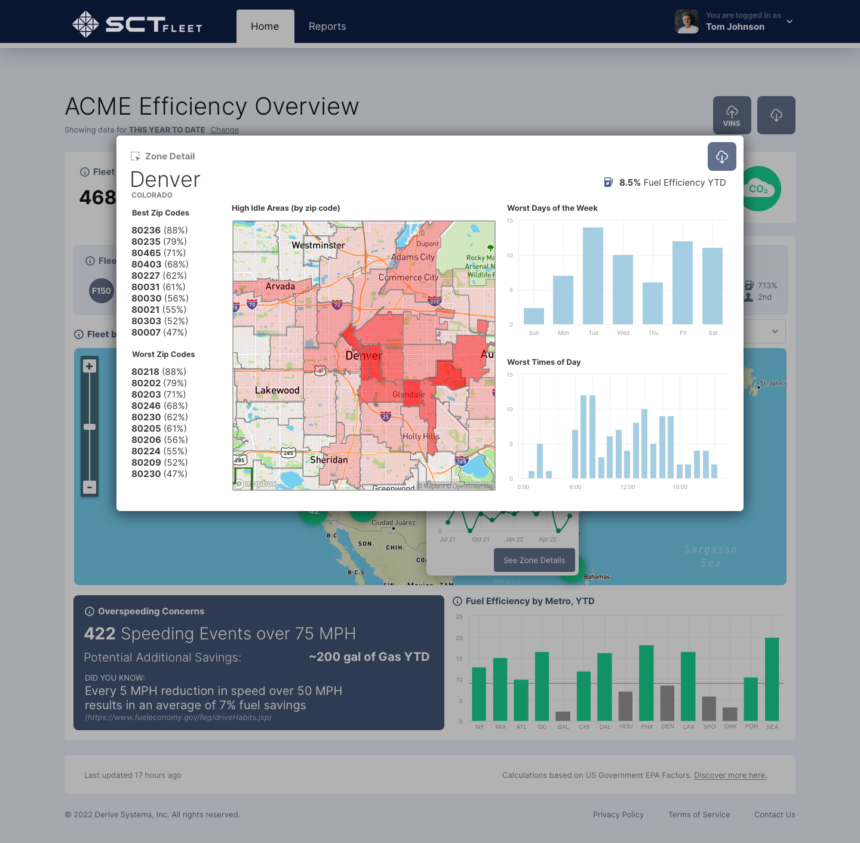
Task: Expand the user account menu chevron
Action: click(790, 21)
